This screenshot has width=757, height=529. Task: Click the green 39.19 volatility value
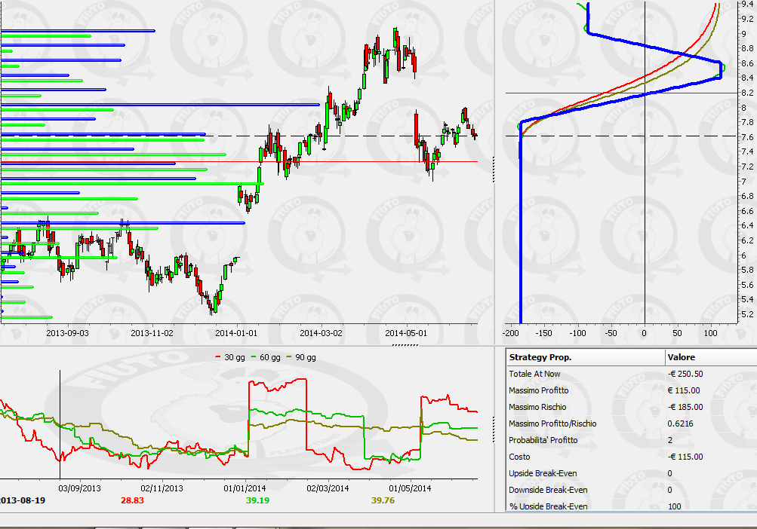point(258,500)
